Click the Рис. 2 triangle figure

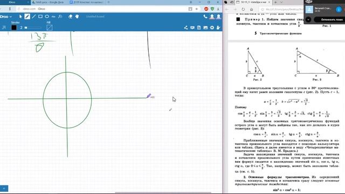click(255, 63)
